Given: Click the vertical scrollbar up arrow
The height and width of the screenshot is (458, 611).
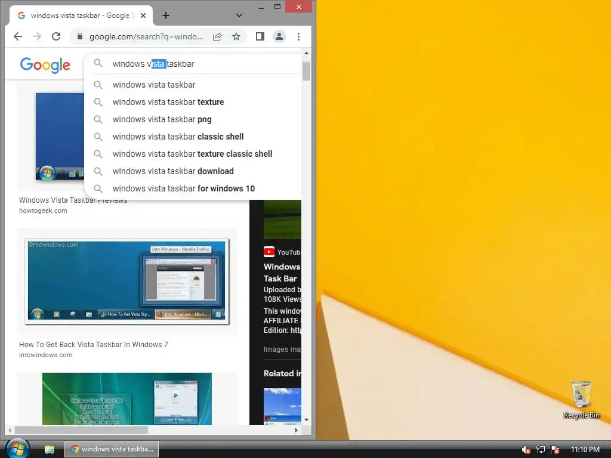Looking at the screenshot, I should 306,53.
